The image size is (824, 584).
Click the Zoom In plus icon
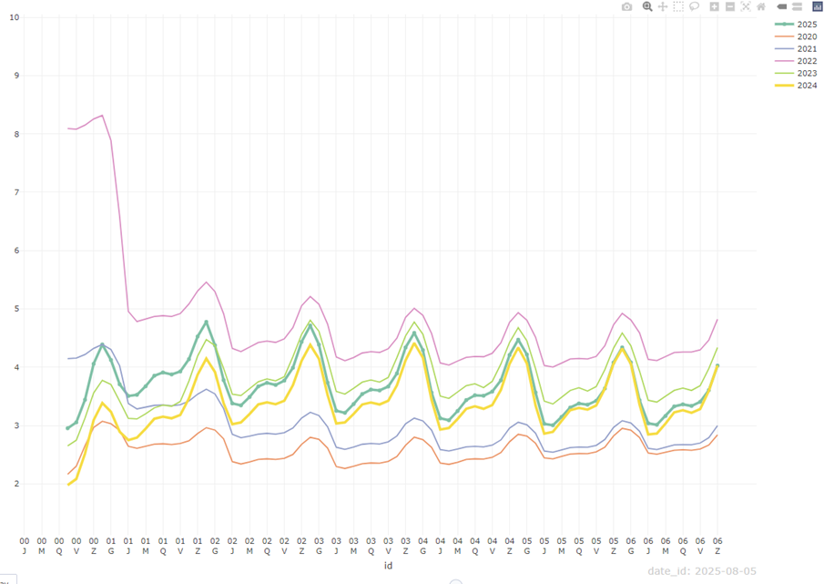[x=715, y=6]
